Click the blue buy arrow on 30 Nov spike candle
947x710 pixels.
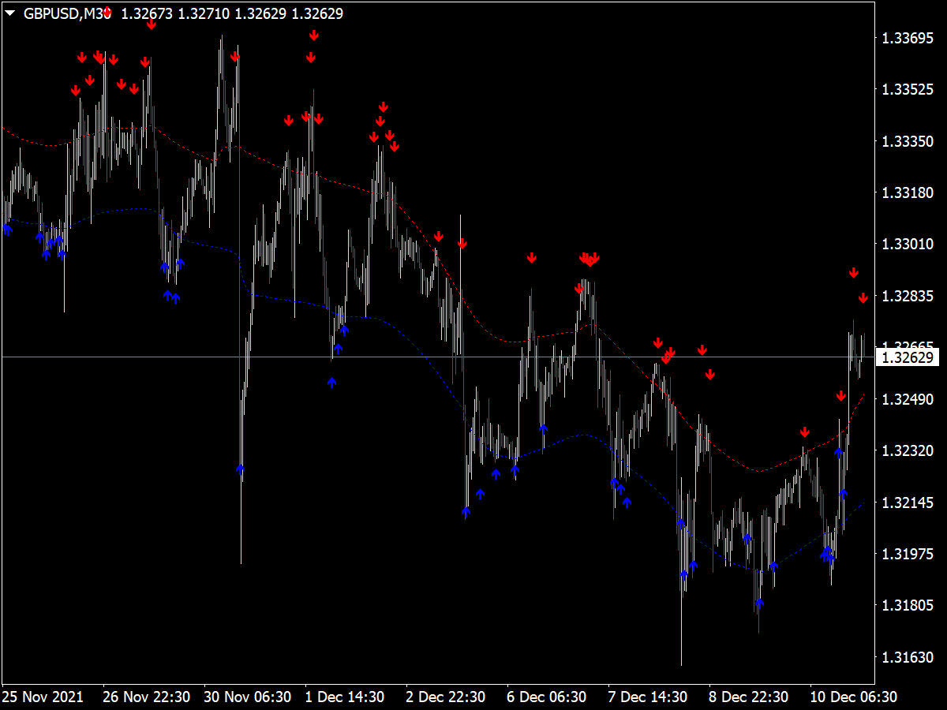241,469
